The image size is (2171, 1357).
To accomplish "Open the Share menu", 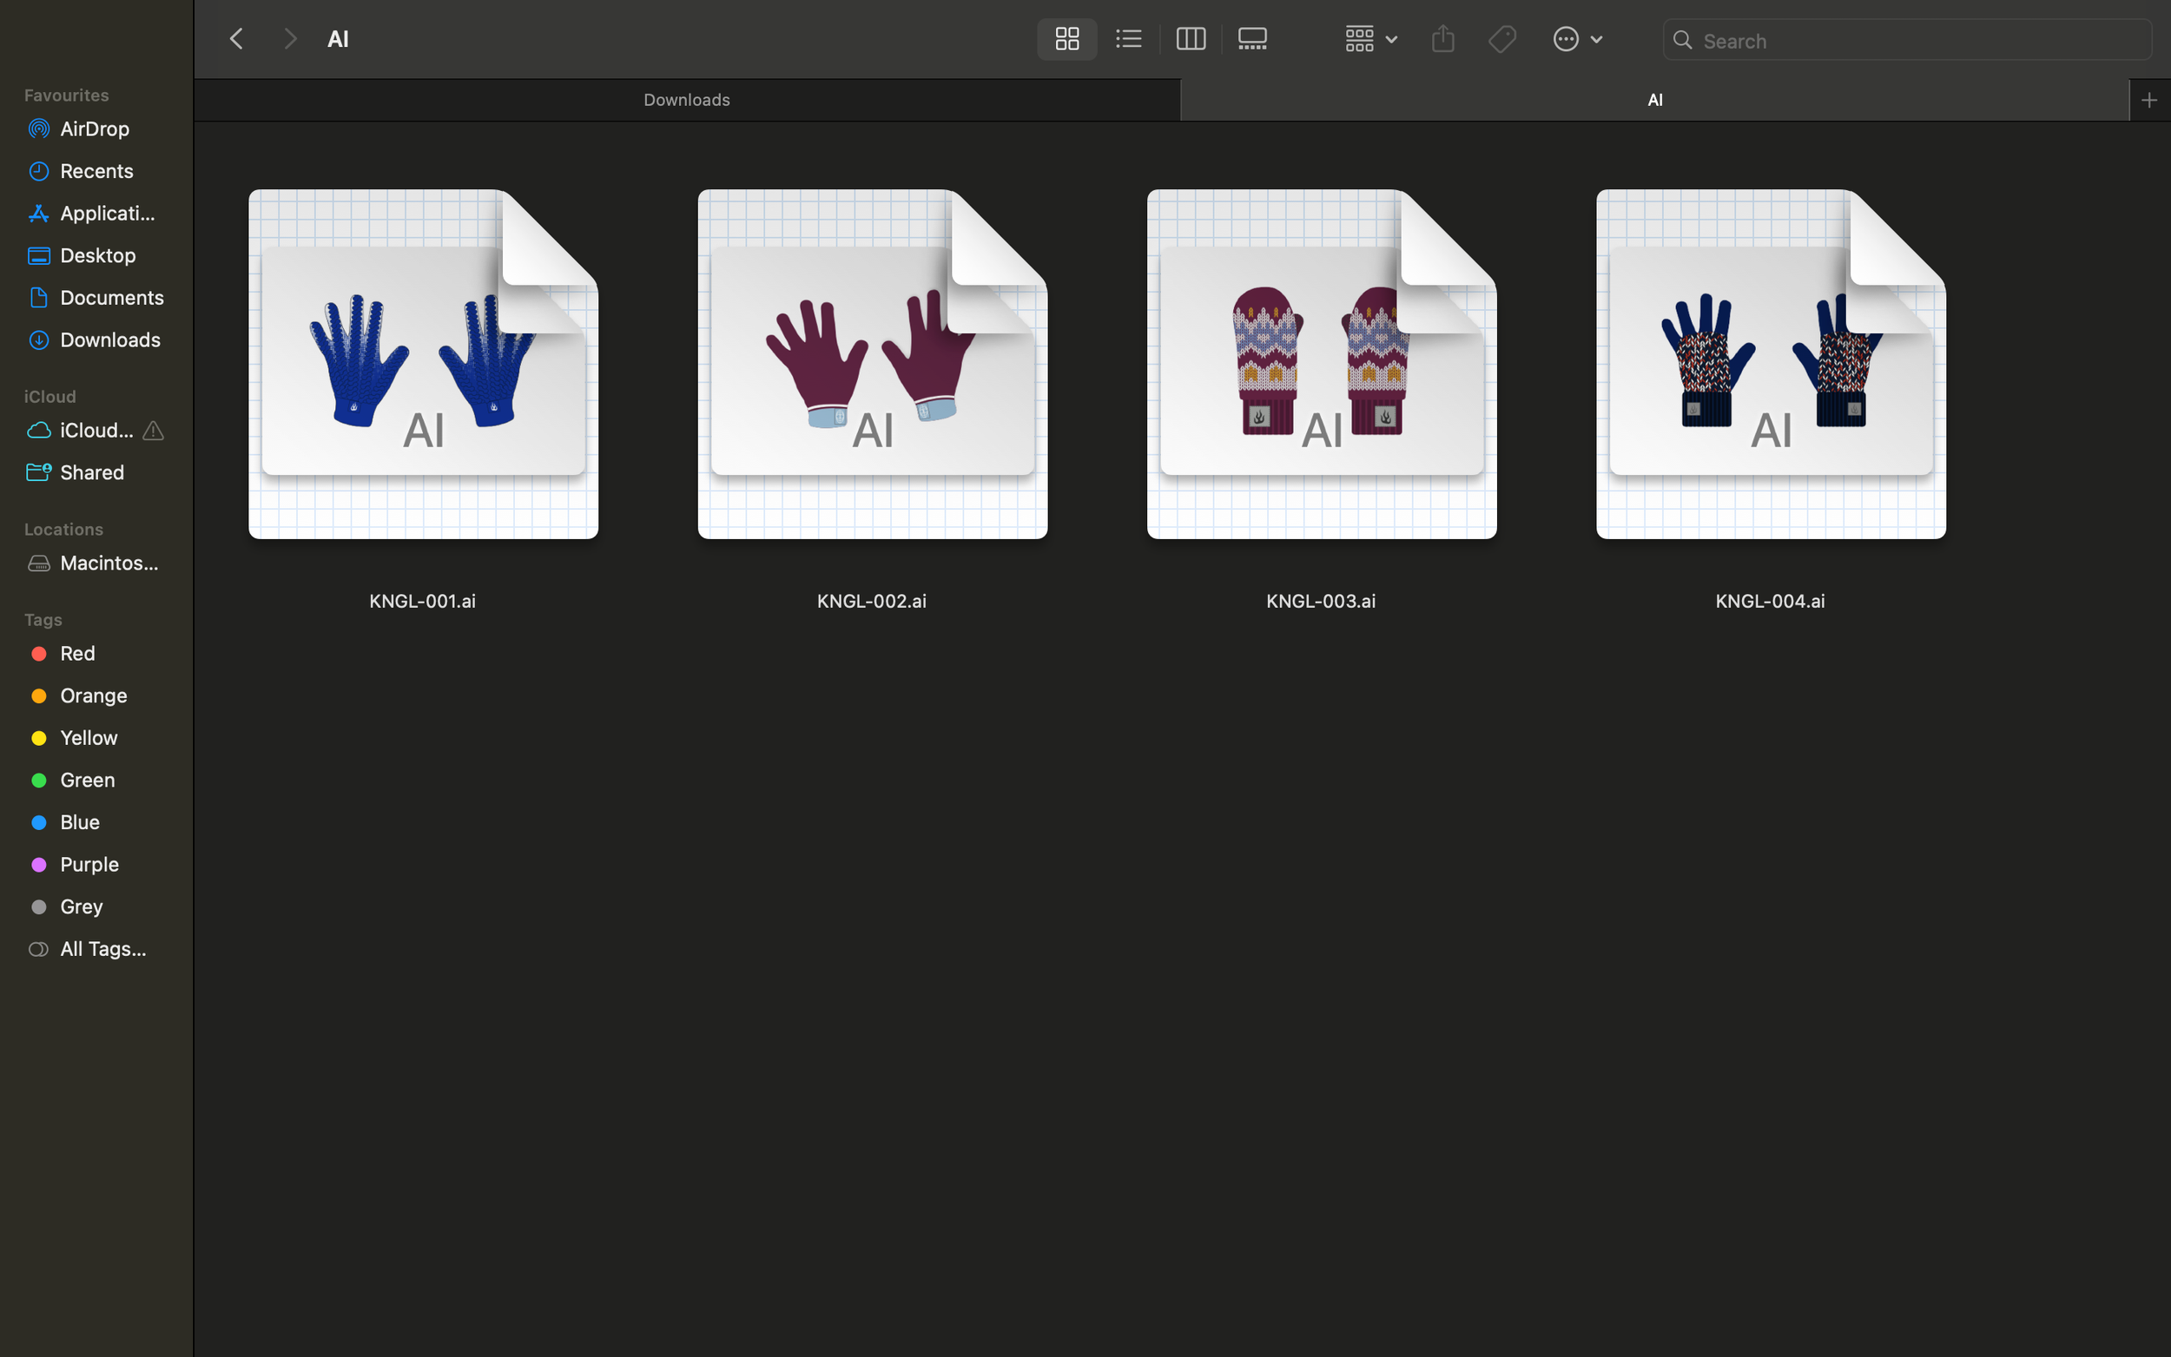I will (x=1442, y=38).
